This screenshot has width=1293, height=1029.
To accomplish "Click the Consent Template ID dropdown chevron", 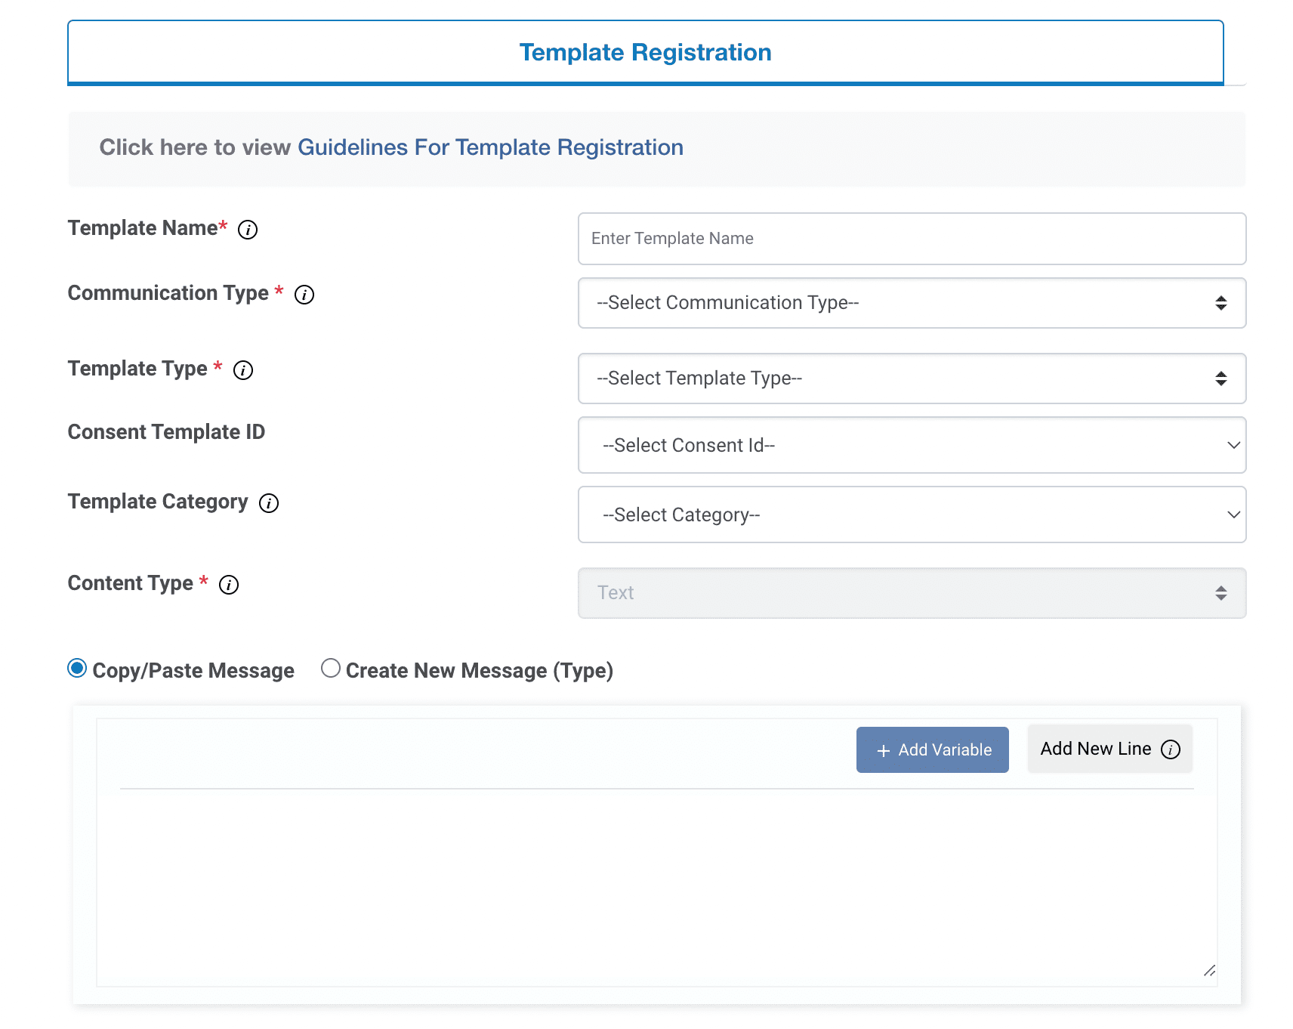I will pos(1233,446).
